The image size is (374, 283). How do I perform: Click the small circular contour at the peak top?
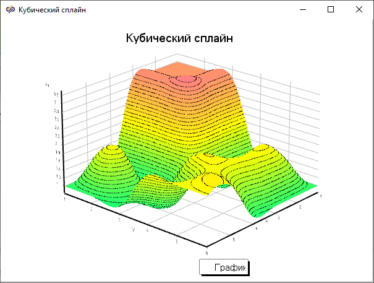click(185, 79)
